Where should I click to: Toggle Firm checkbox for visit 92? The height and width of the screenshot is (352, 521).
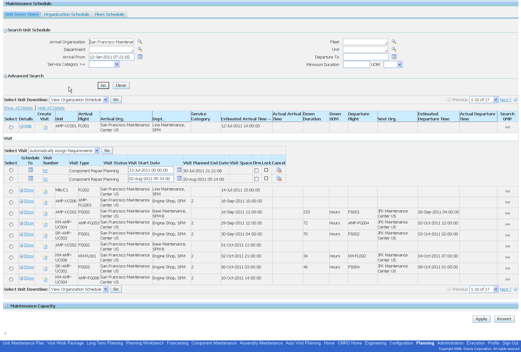(x=256, y=179)
